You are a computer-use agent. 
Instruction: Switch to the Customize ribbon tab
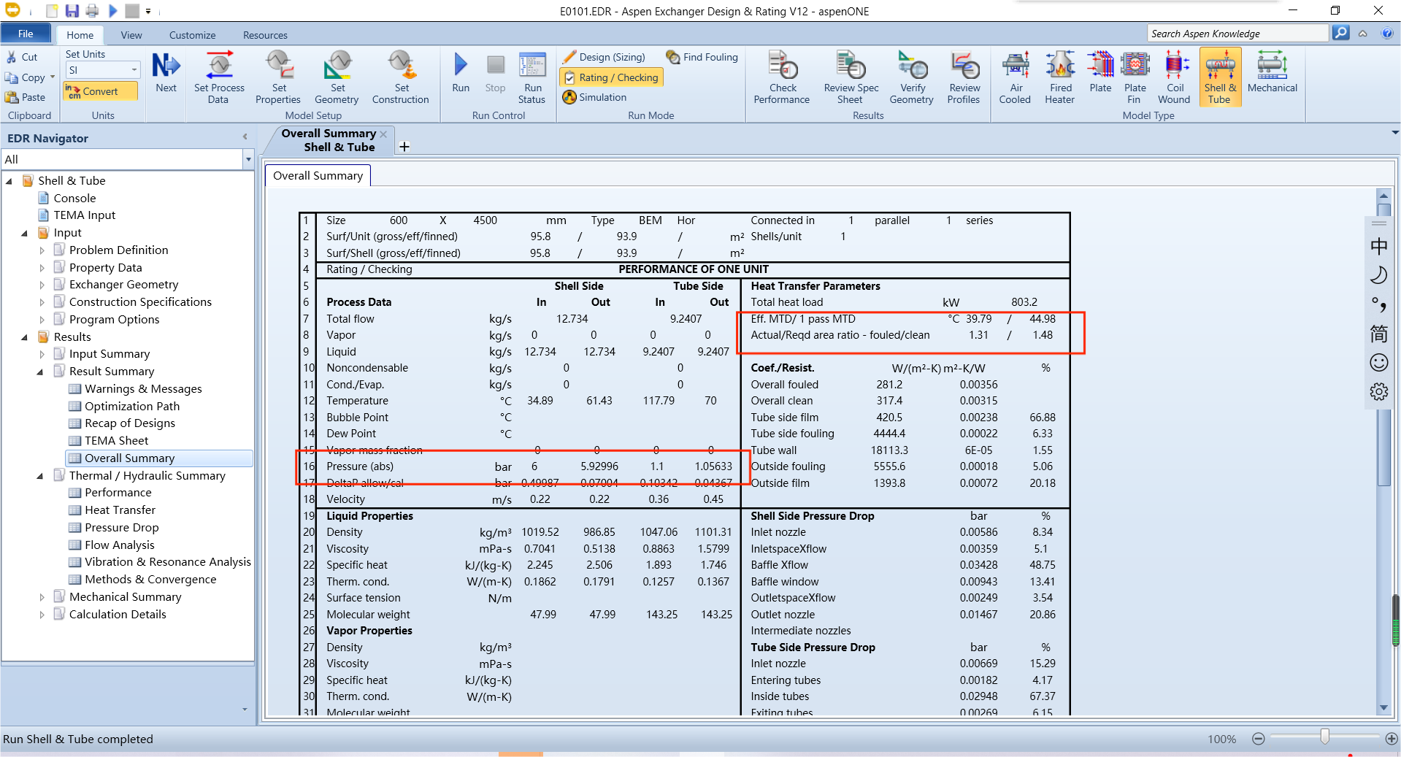coord(192,35)
